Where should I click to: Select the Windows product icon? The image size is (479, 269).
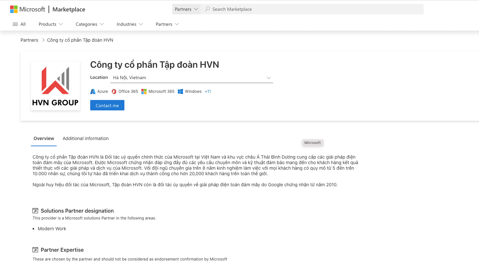click(180, 91)
